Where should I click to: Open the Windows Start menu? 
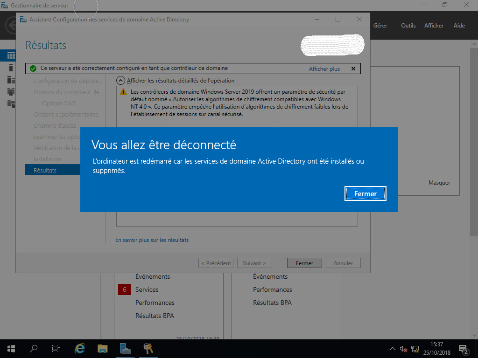[11, 348]
